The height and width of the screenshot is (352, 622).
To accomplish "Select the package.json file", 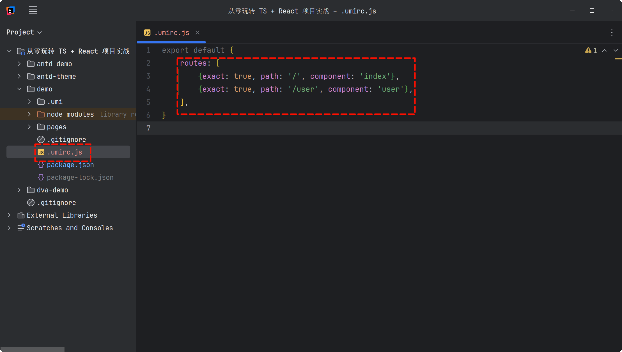I will pyautogui.click(x=70, y=165).
